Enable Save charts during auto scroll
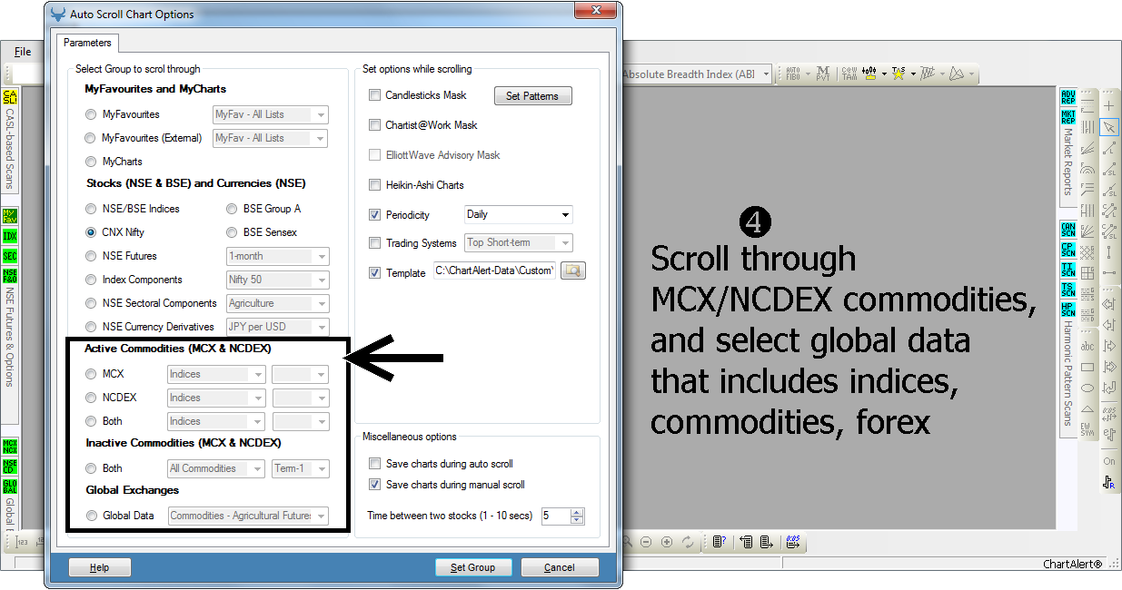Screen dimensions: 1122x590 (374, 464)
